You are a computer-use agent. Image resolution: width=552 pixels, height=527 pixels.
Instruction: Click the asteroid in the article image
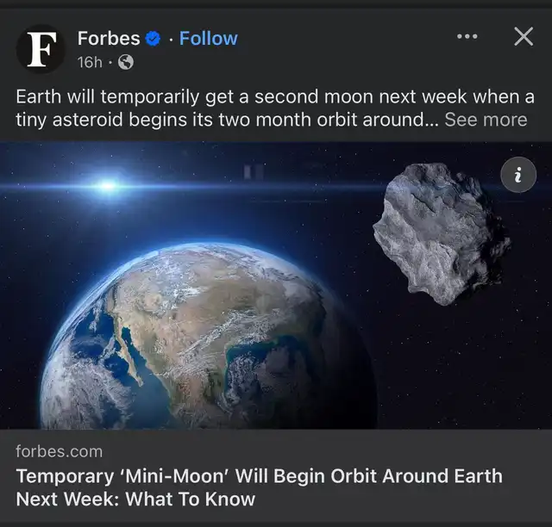point(437,232)
